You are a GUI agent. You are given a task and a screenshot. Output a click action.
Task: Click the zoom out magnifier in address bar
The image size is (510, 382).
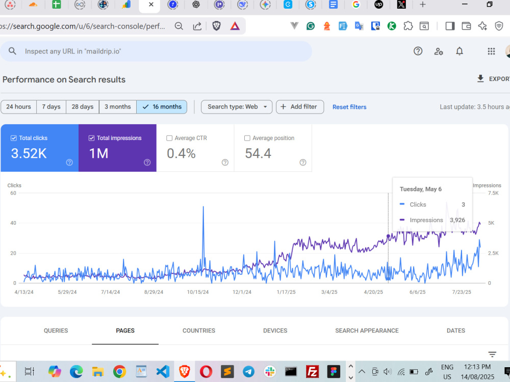[179, 26]
